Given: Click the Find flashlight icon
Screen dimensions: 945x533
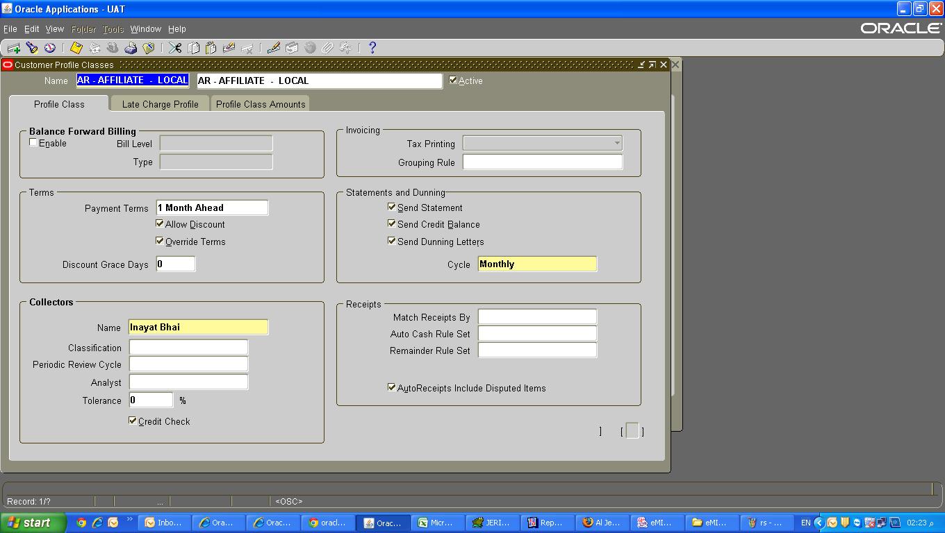Looking at the screenshot, I should (x=32, y=48).
